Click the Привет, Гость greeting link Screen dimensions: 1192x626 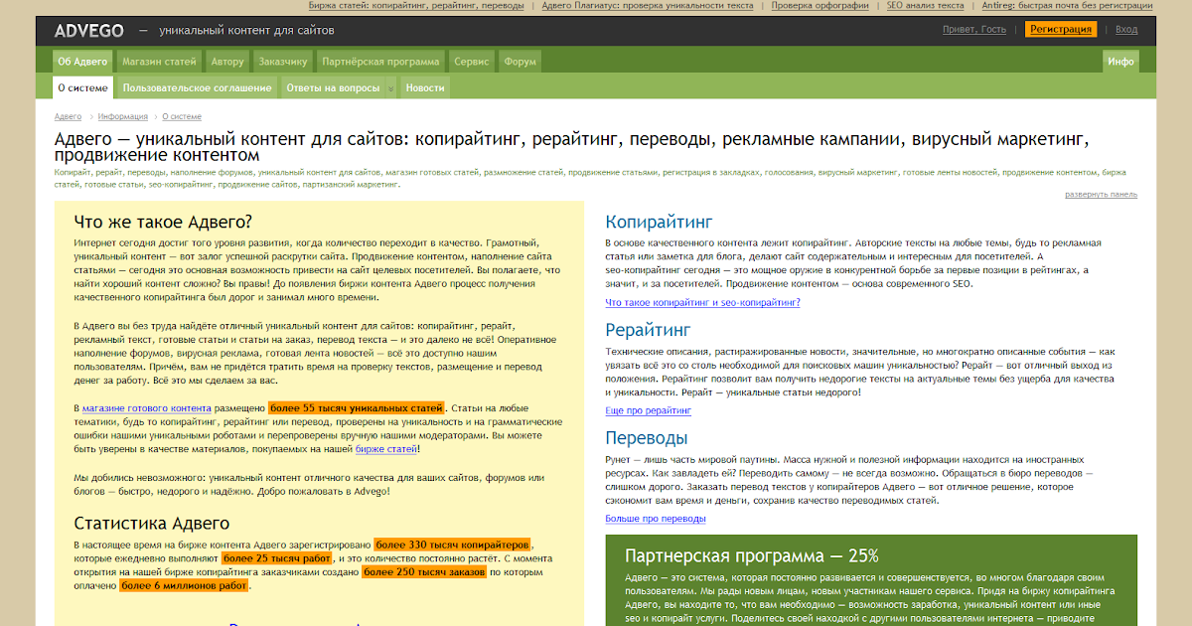[974, 30]
